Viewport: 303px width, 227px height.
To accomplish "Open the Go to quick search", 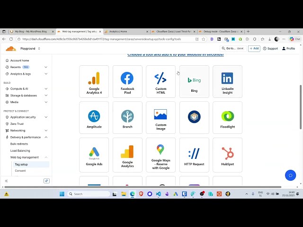I will coord(233,48).
